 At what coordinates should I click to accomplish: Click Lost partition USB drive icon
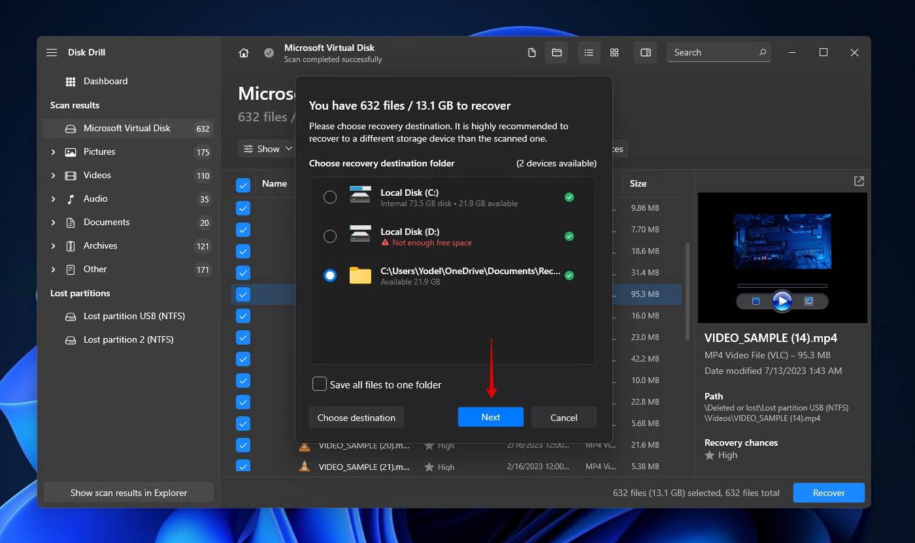point(71,317)
